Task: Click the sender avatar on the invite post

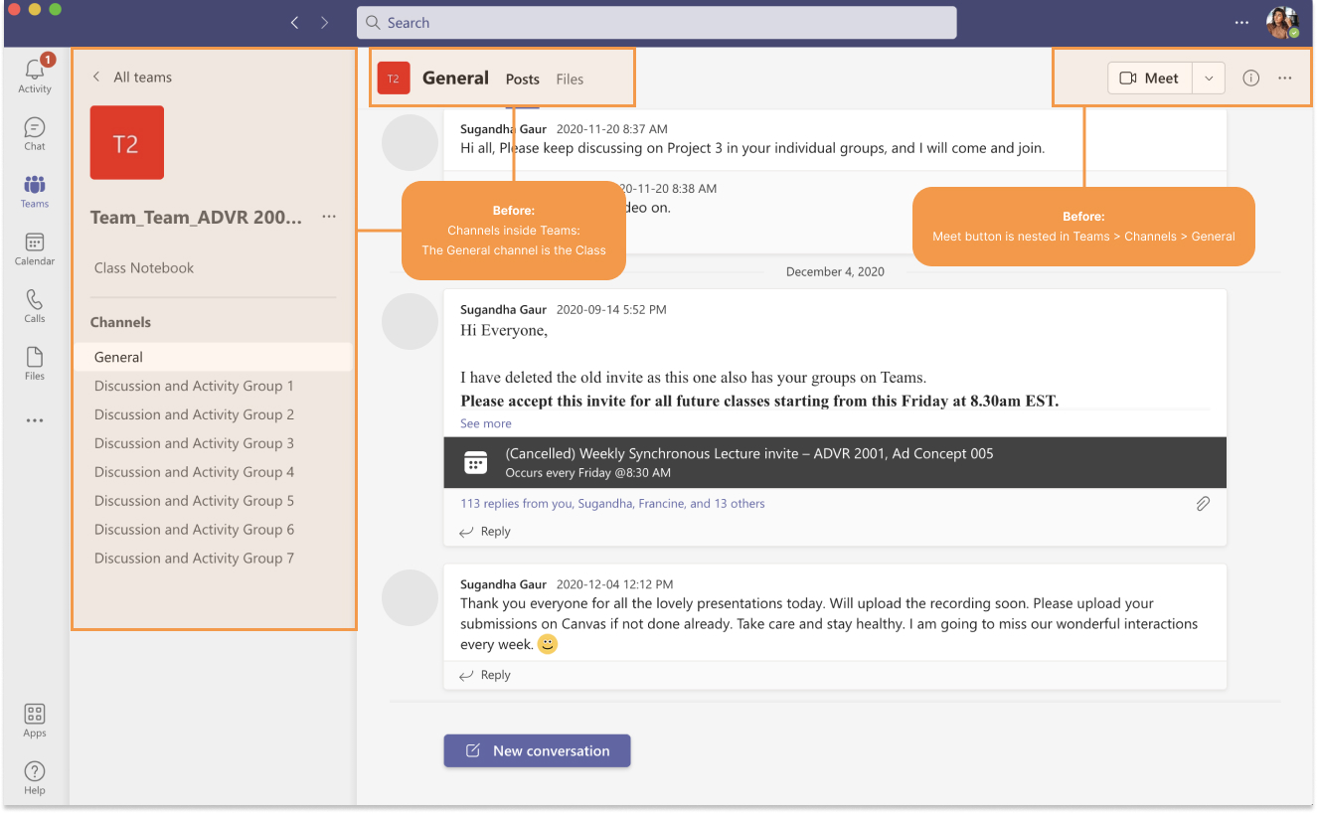Action: click(410, 321)
